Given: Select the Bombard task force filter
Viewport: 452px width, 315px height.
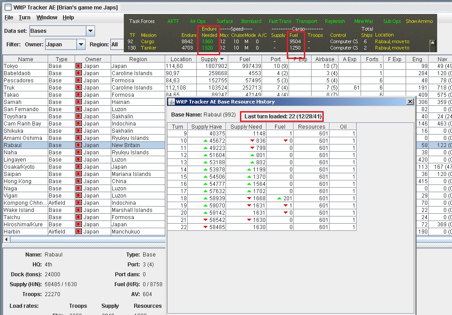Looking at the screenshot, I should (251, 21).
